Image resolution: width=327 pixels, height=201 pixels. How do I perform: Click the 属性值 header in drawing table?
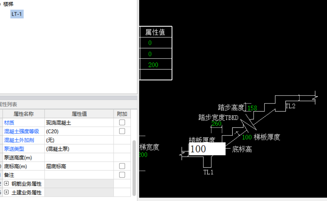pyautogui.click(x=156, y=32)
